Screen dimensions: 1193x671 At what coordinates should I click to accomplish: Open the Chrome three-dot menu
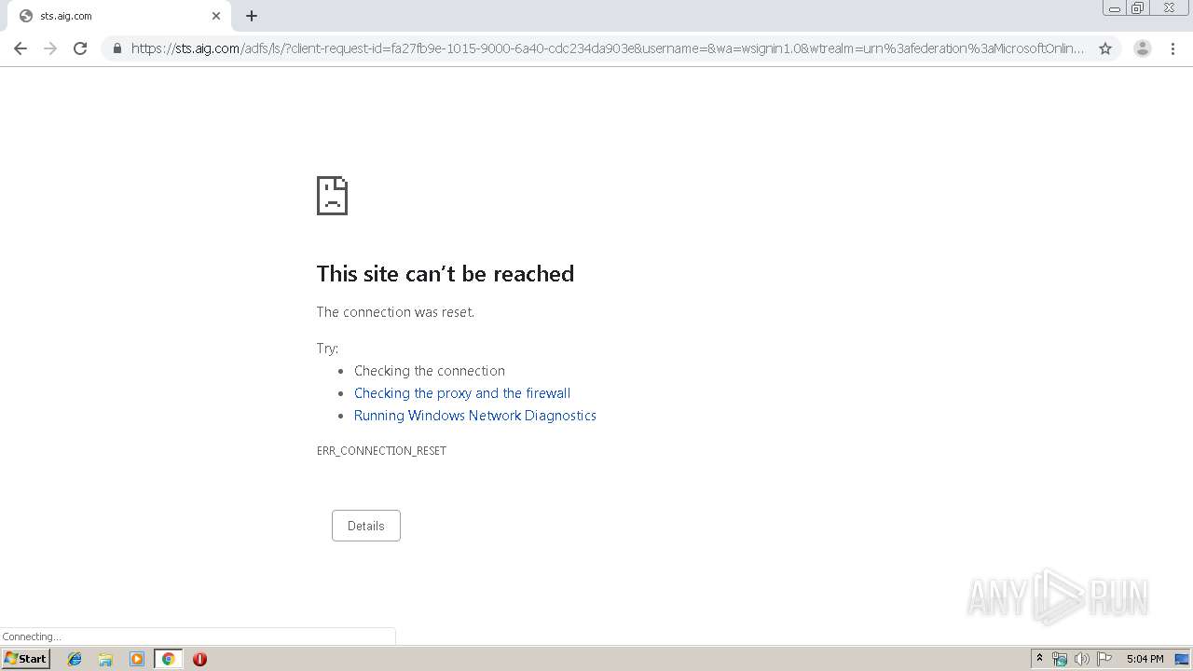[1172, 48]
